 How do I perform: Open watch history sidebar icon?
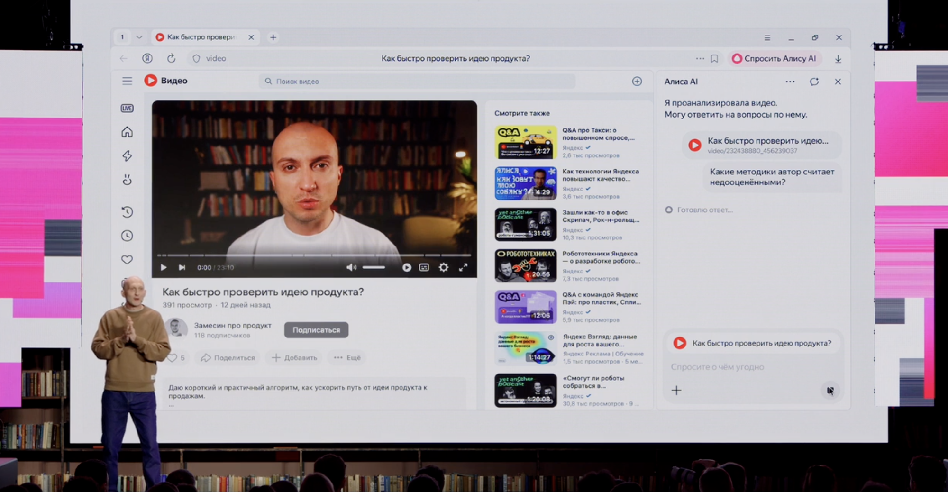click(x=127, y=212)
